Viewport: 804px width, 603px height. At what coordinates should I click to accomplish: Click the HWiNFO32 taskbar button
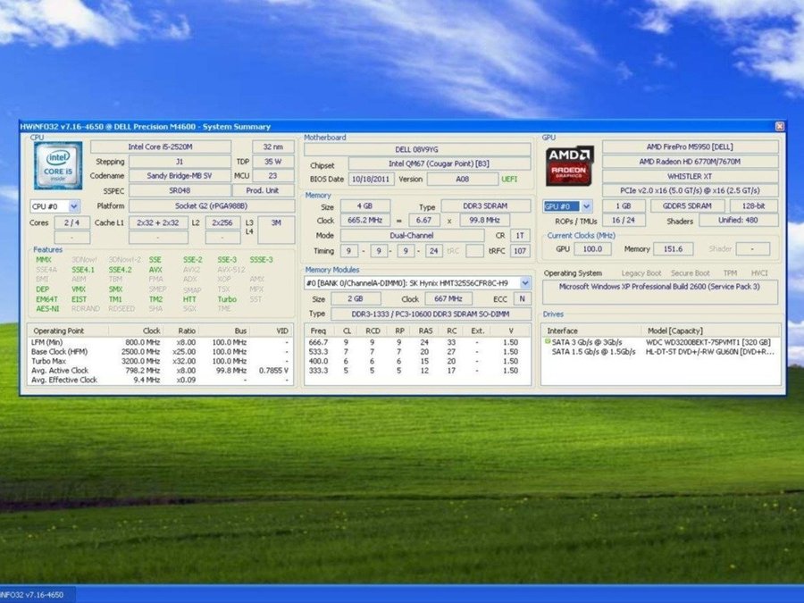(36, 594)
